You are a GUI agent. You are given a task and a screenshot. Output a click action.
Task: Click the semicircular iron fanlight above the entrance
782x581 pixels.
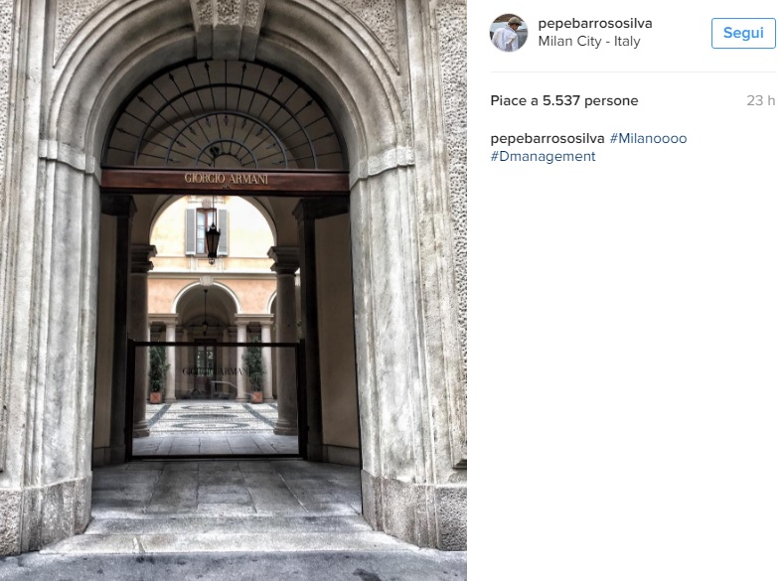(225, 115)
